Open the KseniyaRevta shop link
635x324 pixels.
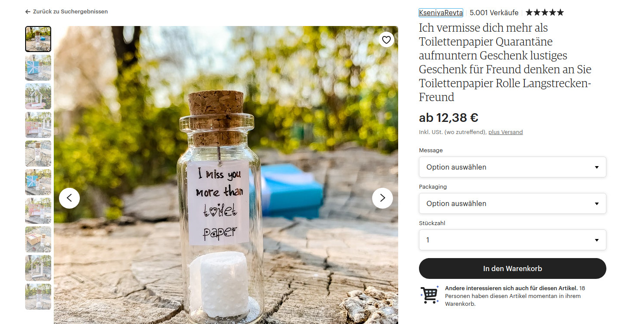tap(441, 13)
